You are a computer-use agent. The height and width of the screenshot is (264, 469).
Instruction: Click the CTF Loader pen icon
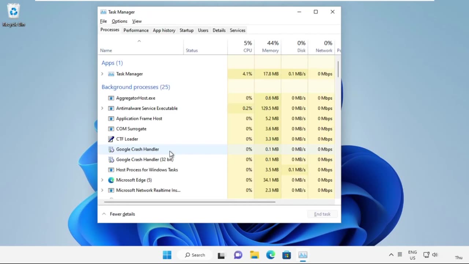111,139
